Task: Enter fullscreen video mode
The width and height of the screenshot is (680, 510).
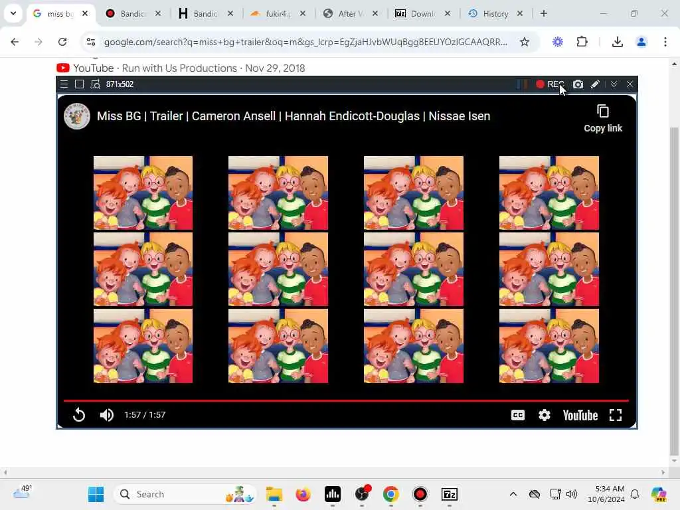Action: coord(616,415)
